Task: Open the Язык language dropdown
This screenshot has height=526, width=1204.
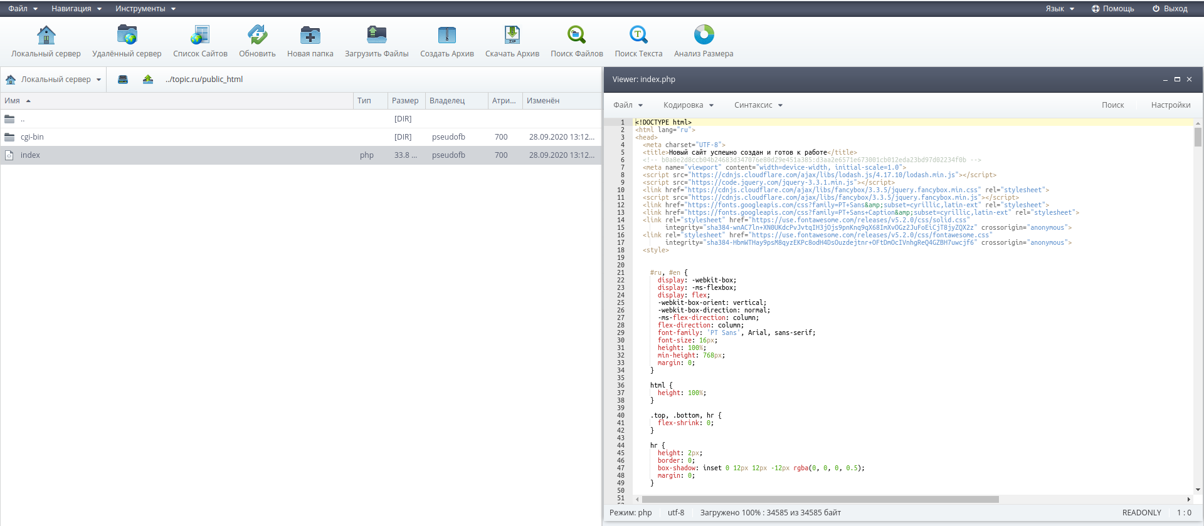Action: pos(1059,9)
